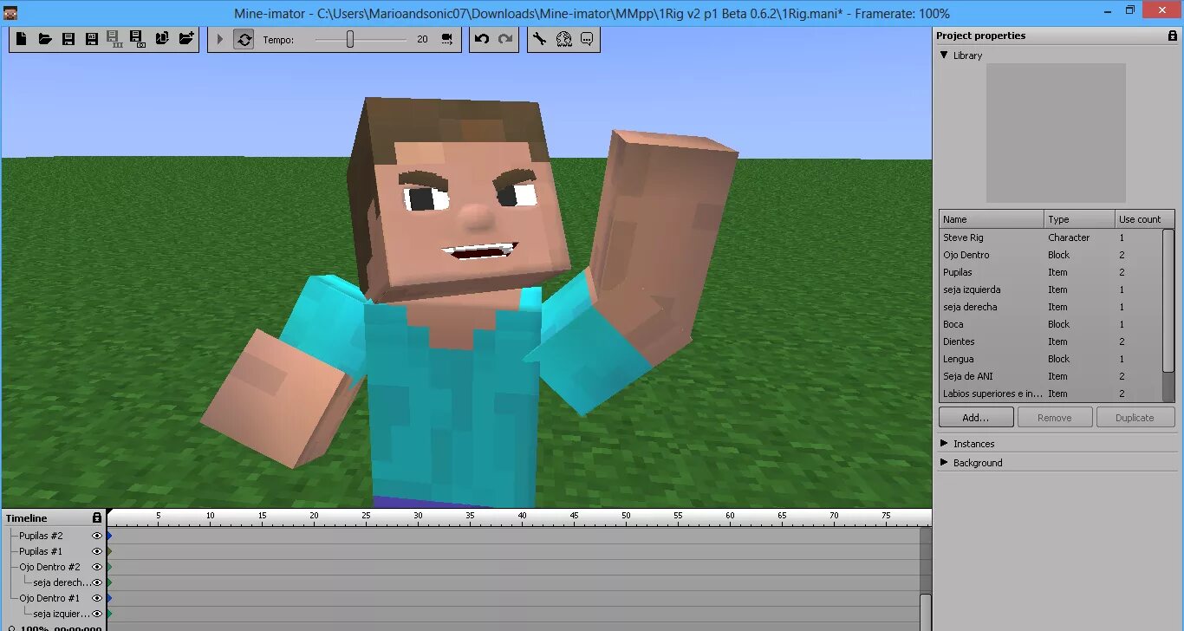This screenshot has height=631, width=1184.
Task: Expand the Instances section
Action: click(945, 443)
